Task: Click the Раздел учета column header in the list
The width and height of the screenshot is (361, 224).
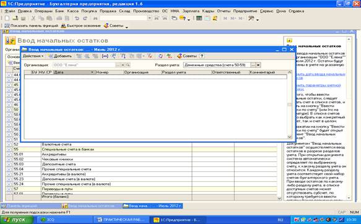Action: coord(186,72)
